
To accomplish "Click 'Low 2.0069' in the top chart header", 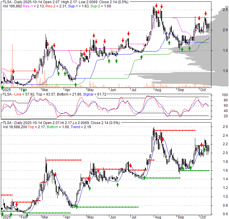I will [x=88, y=2].
